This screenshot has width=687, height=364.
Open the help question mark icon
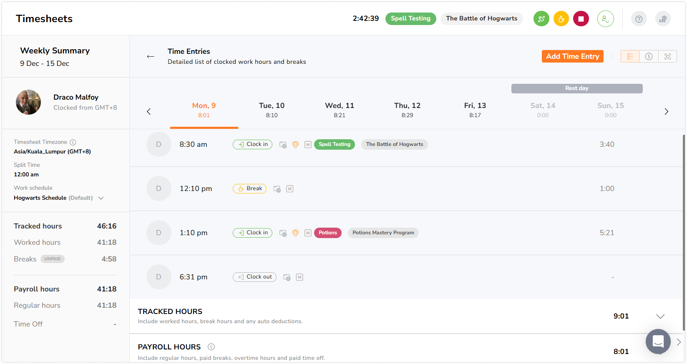pyautogui.click(x=639, y=19)
